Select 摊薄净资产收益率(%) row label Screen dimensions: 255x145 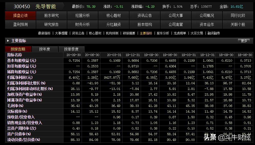pyautogui.click(x=24, y=100)
